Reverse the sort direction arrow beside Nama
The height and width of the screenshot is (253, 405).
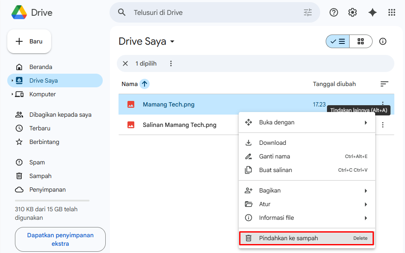coord(145,84)
